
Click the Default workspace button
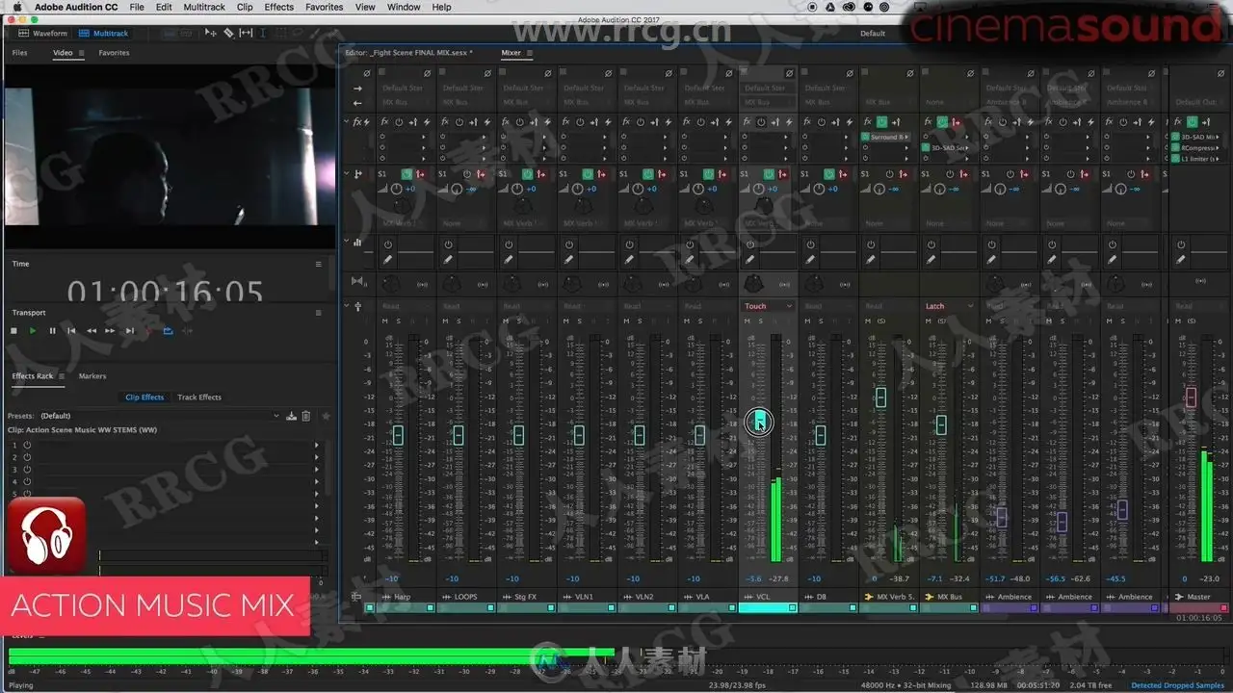coord(873,34)
